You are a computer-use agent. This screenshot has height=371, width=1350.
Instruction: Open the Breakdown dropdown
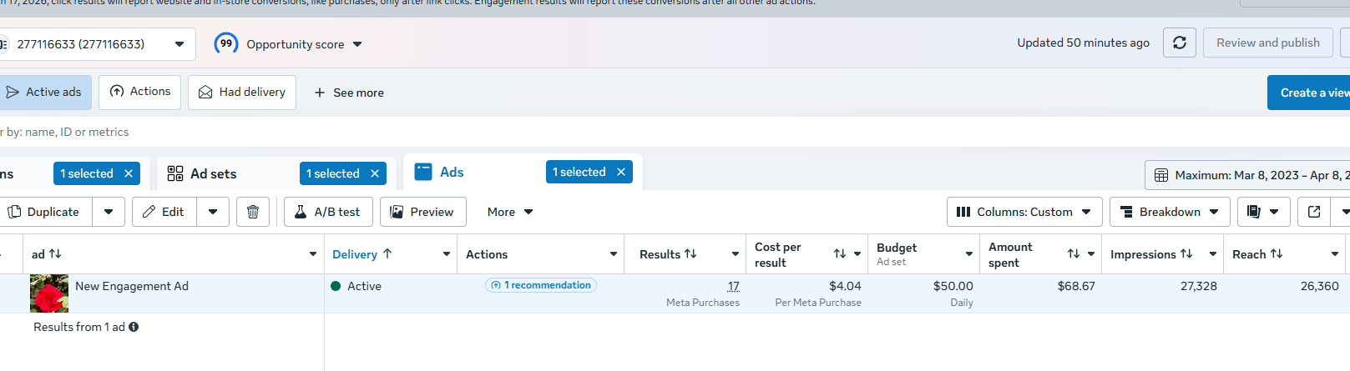coord(1170,212)
